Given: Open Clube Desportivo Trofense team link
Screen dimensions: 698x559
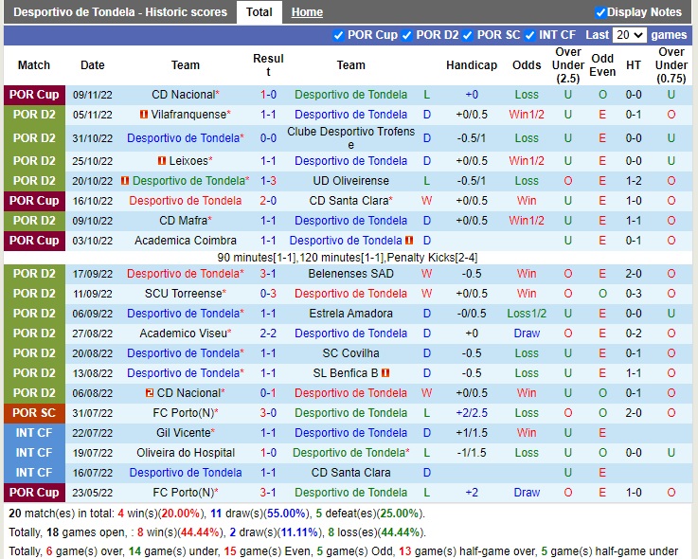Looking at the screenshot, I should [350, 138].
